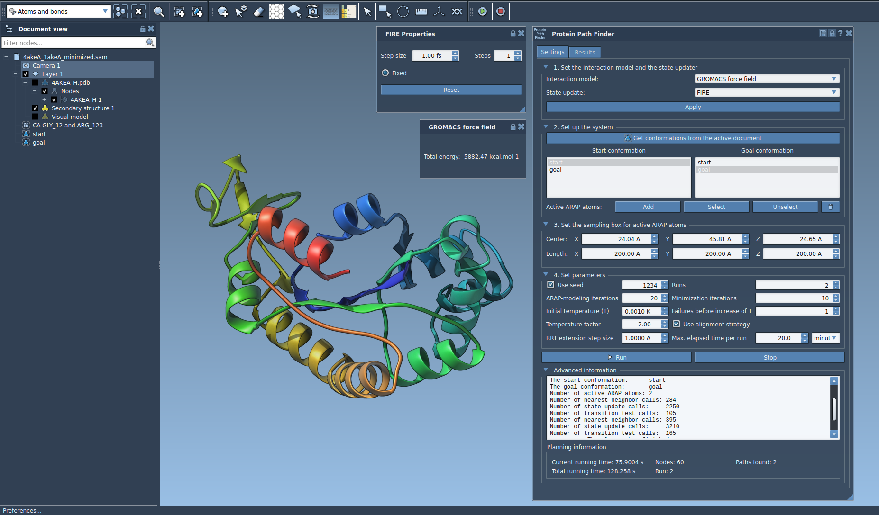The height and width of the screenshot is (515, 879).
Task: Open the hexagonal lattice builder tool
Action: click(x=276, y=11)
